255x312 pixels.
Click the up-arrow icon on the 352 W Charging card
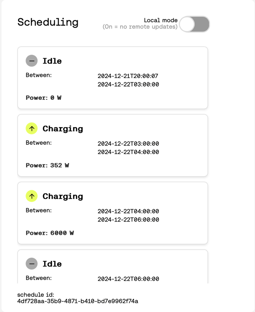click(32, 128)
